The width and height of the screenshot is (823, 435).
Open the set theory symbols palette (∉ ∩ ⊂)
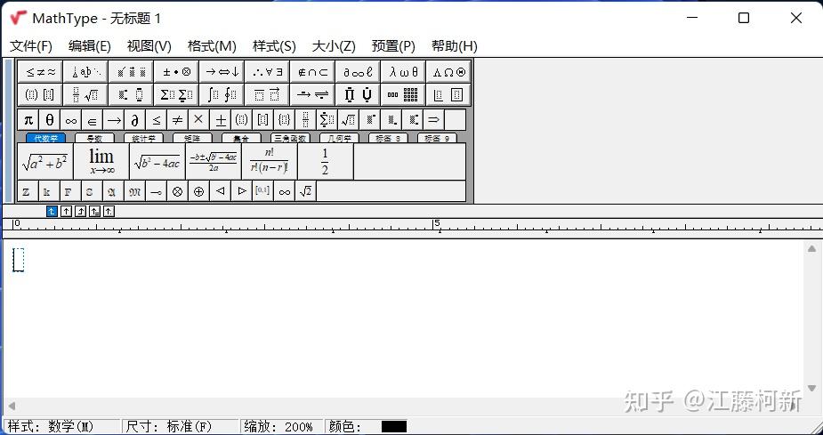pos(312,72)
